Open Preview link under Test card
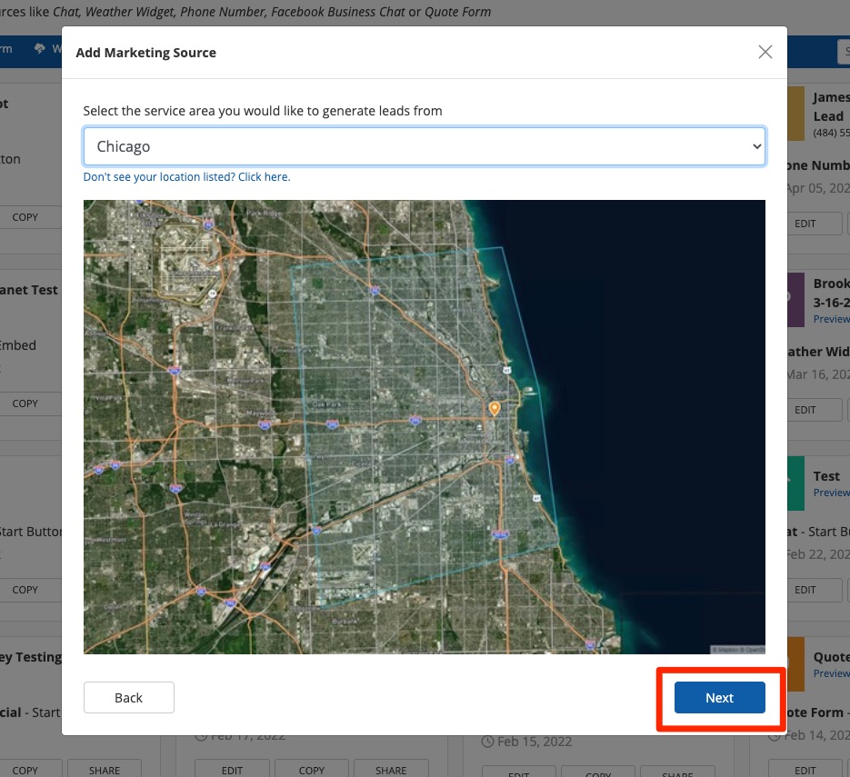Viewport: 850px width, 777px height. pos(831,493)
